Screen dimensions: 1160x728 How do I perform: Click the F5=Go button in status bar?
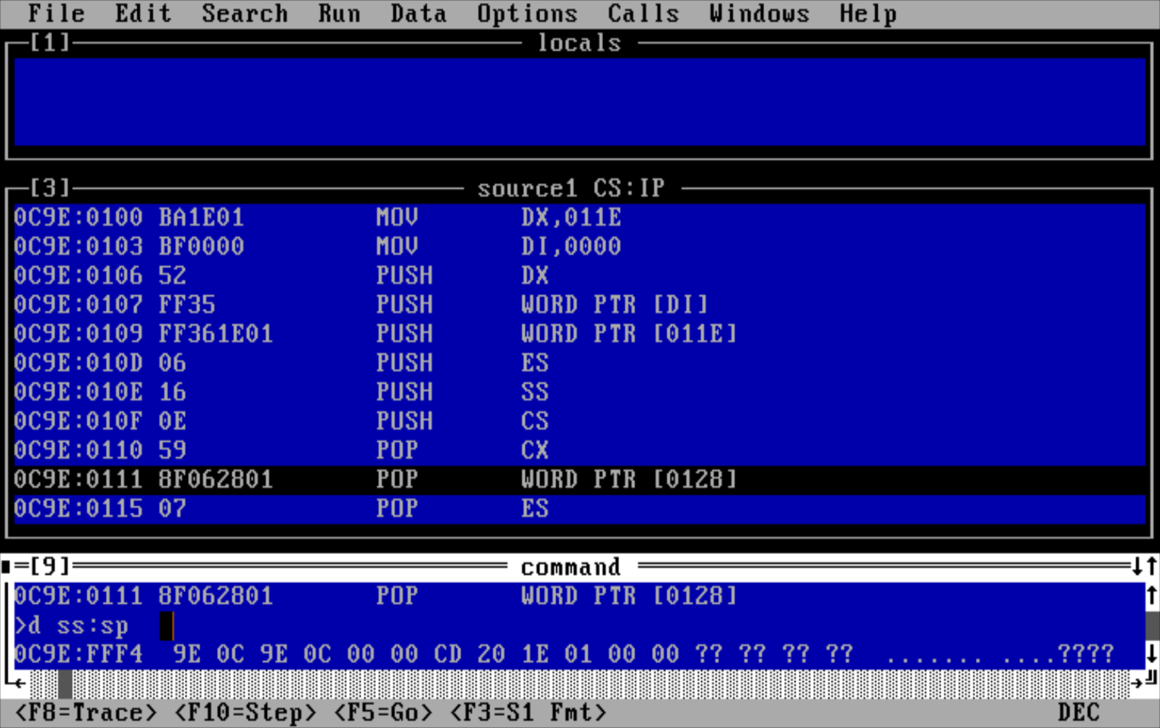[383, 713]
